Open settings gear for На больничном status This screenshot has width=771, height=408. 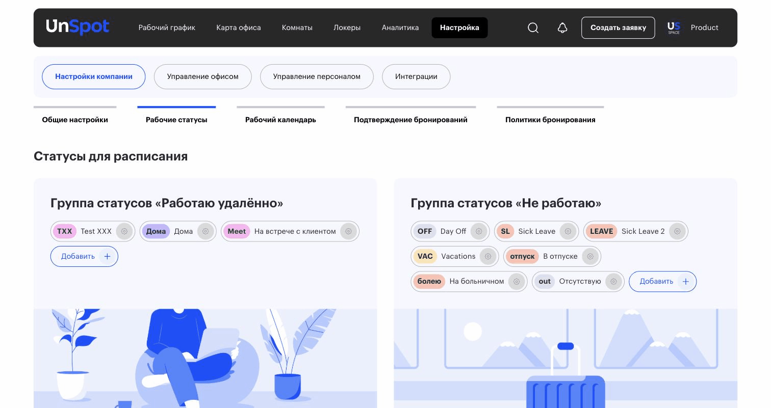click(x=517, y=282)
